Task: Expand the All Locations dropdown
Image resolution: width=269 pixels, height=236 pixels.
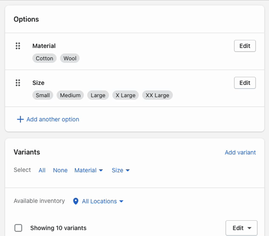Action: [102, 201]
